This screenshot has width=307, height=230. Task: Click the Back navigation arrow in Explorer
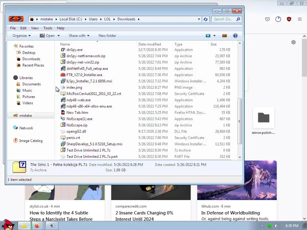(x=12, y=19)
